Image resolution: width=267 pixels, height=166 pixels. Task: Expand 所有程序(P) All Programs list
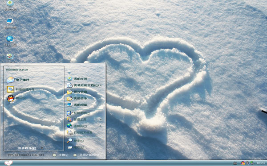[x=30, y=148]
